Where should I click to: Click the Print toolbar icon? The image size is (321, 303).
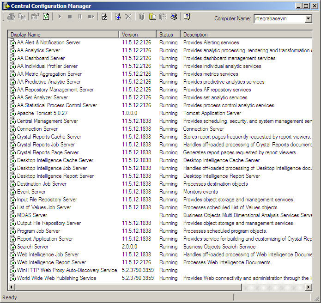click(11, 17)
